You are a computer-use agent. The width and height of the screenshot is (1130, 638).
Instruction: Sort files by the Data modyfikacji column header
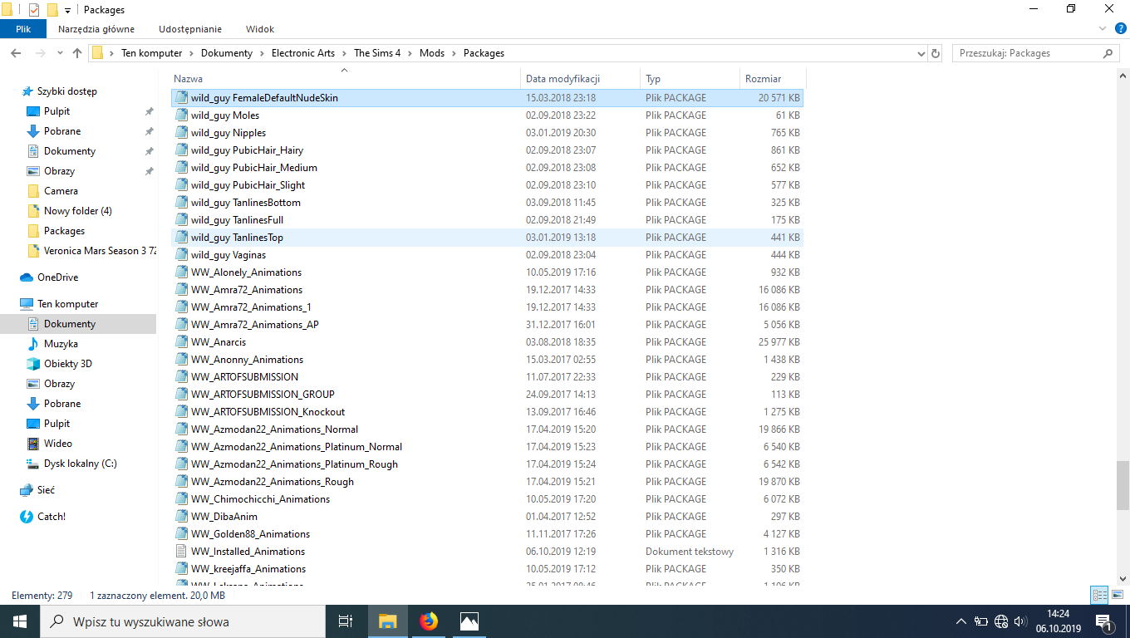click(581, 79)
